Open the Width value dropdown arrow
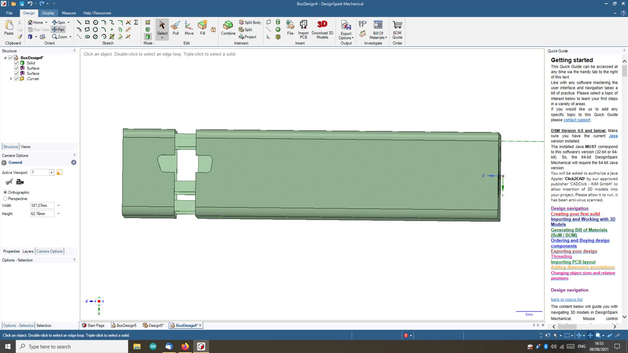The height and width of the screenshot is (353, 628). (x=59, y=205)
